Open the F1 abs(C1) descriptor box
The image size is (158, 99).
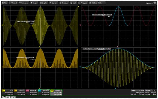pyautogui.click(x=20, y=92)
